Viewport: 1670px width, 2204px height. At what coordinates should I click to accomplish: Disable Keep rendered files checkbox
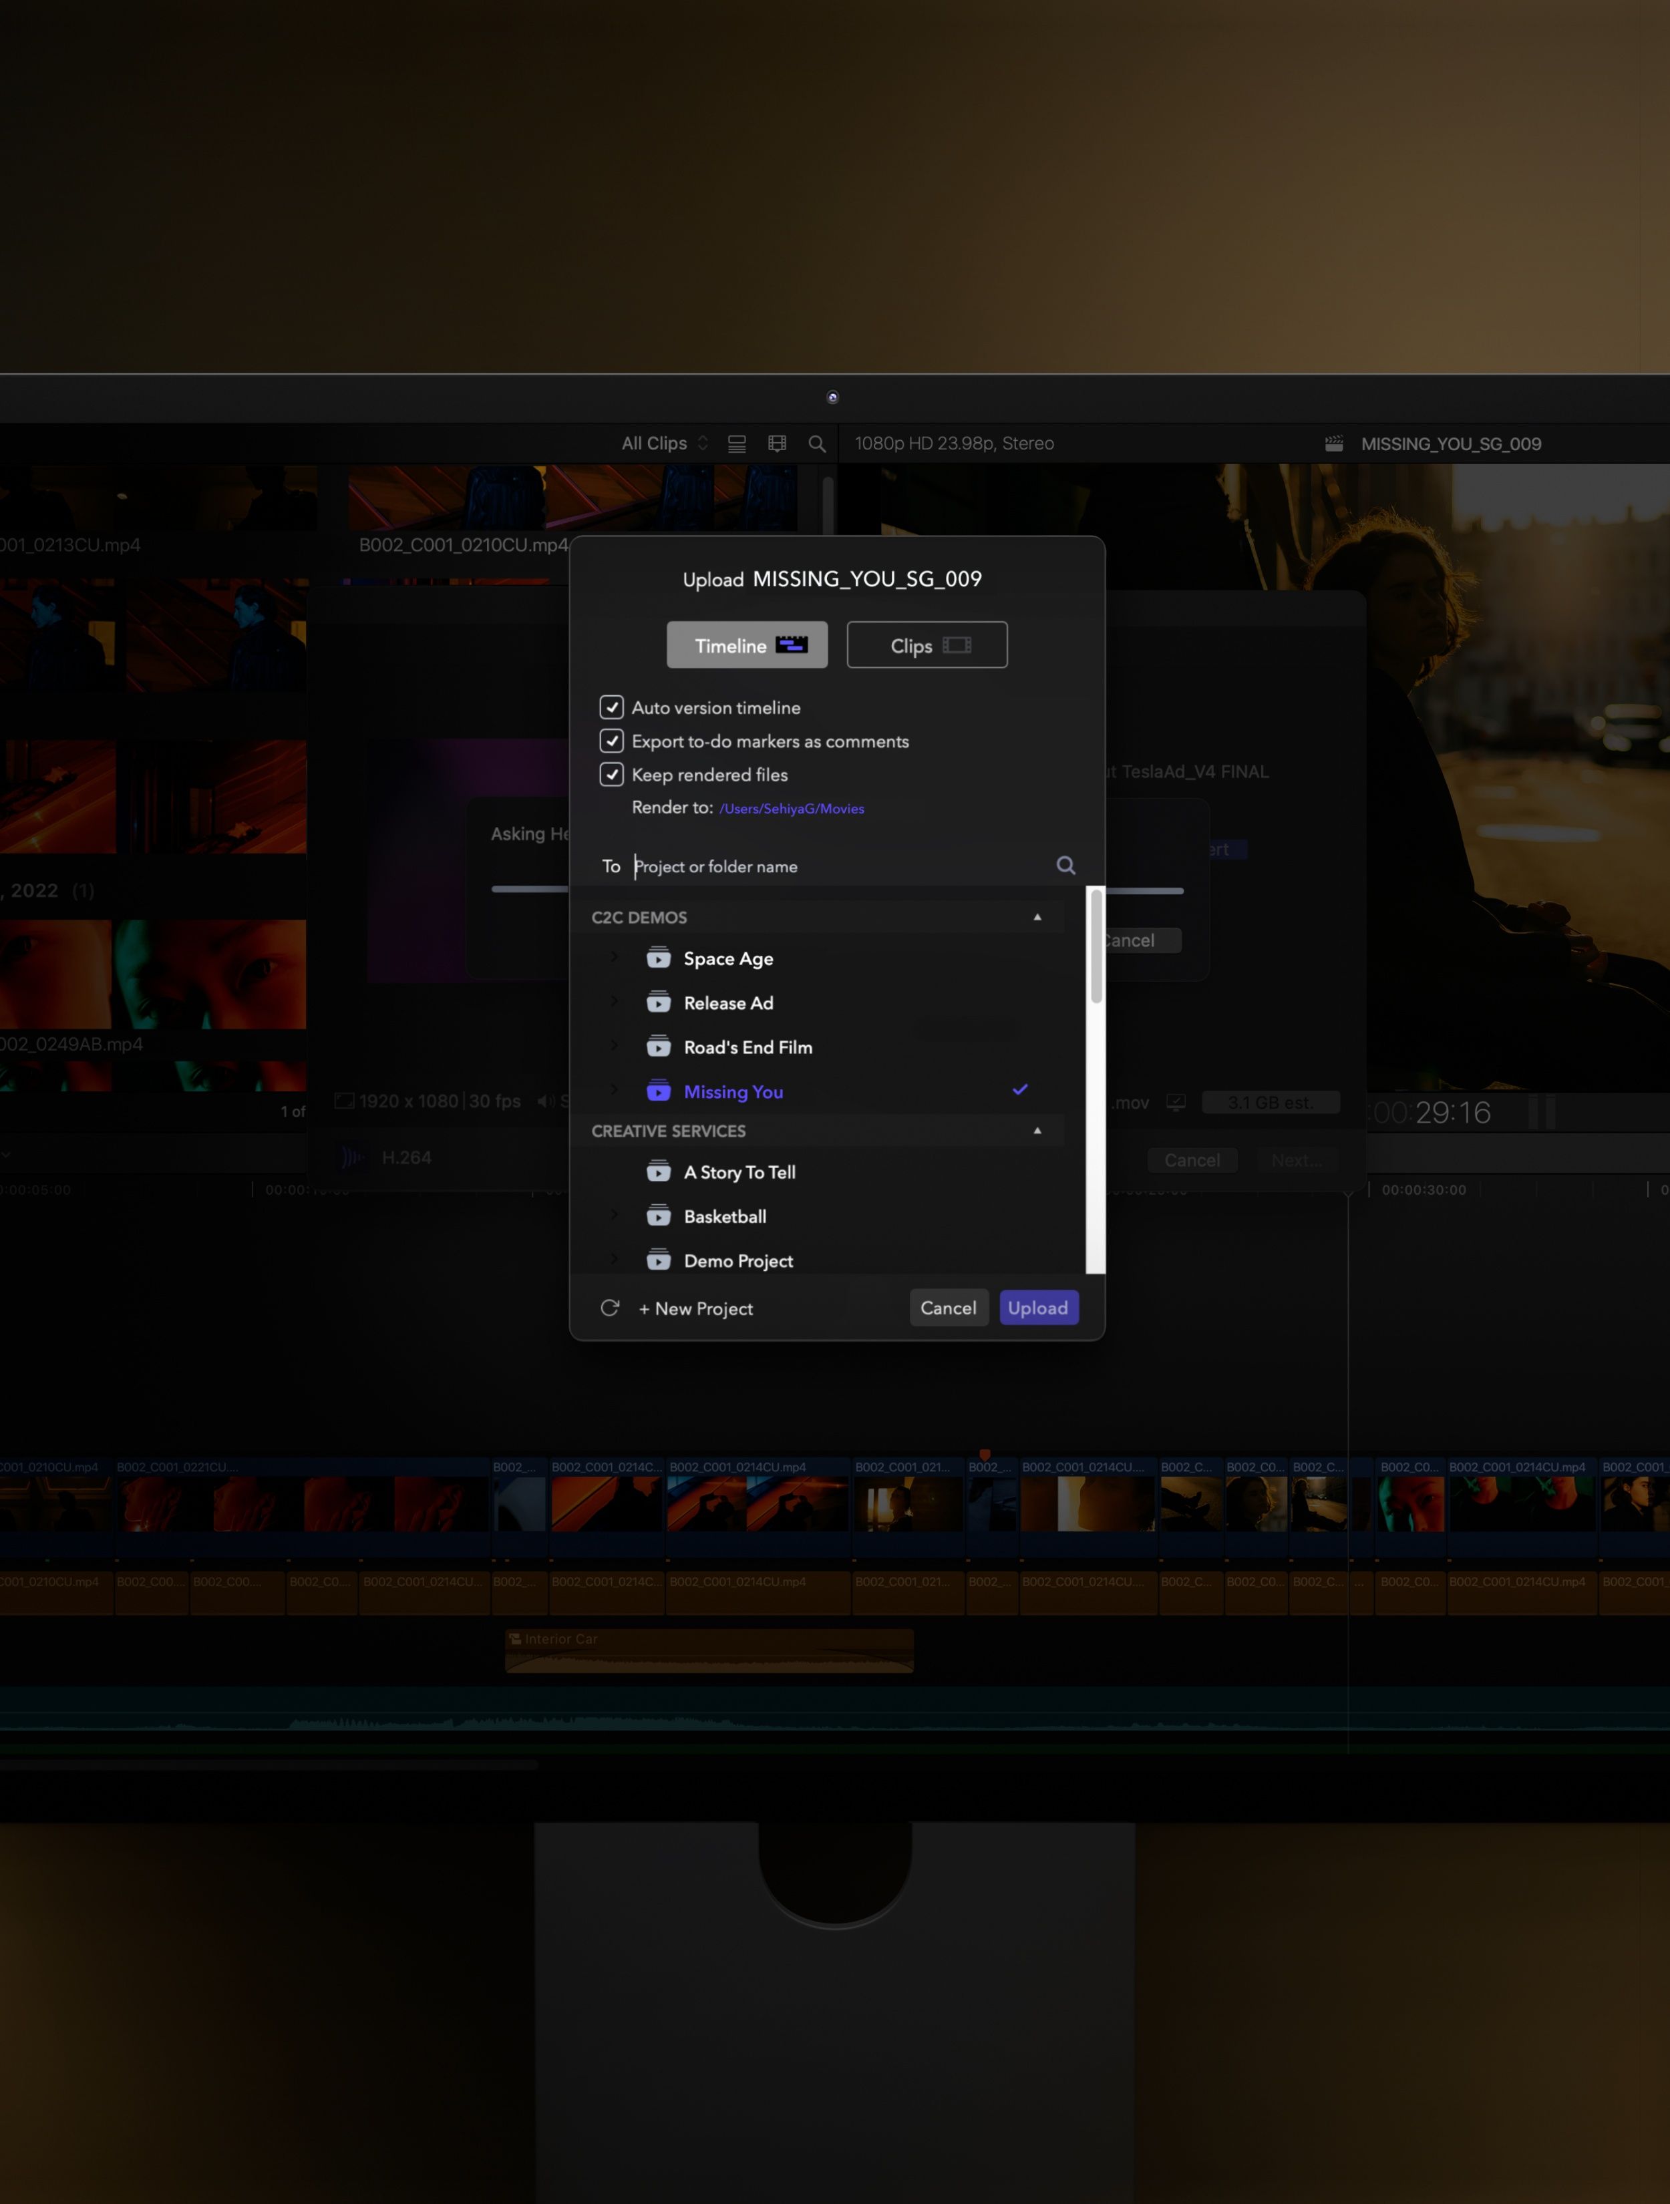612,774
